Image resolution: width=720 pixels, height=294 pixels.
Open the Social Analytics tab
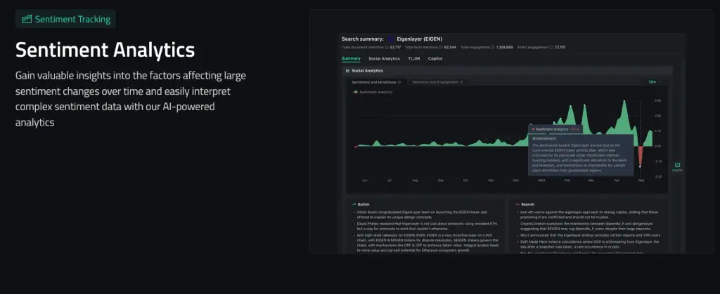385,59
